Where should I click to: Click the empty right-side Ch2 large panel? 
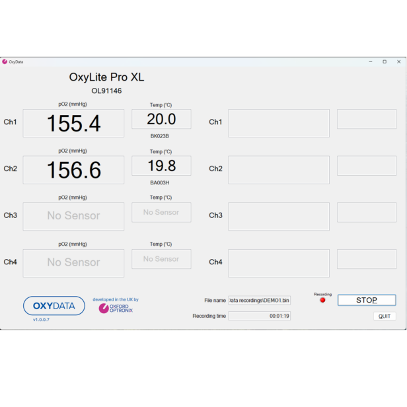pos(278,170)
